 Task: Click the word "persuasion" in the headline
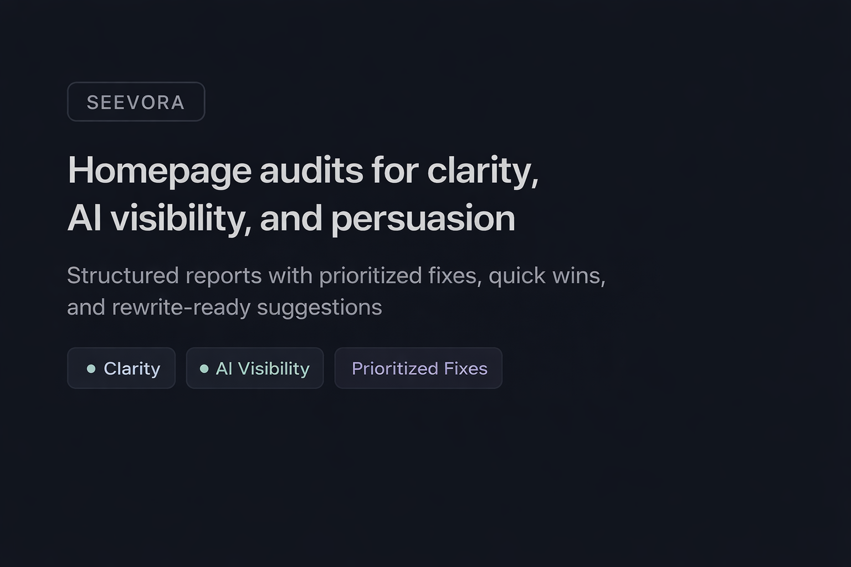(x=423, y=218)
